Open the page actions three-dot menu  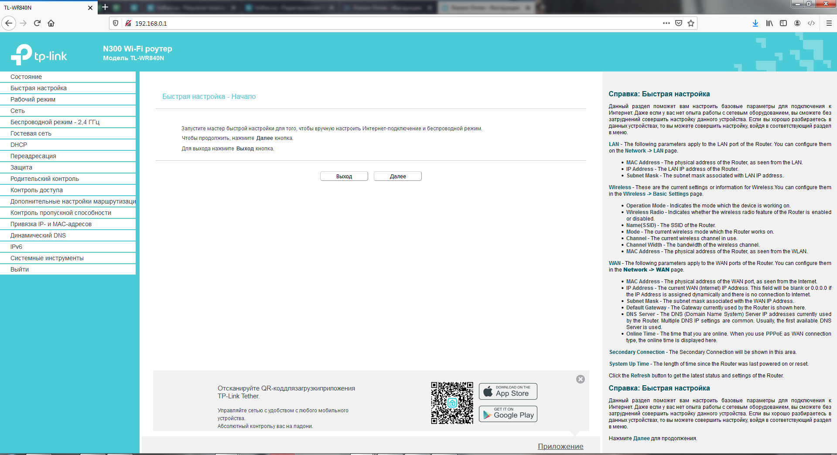pyautogui.click(x=666, y=23)
